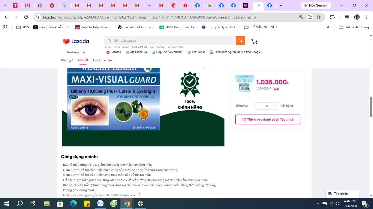Open Windows Search from the taskbar

point(20,204)
